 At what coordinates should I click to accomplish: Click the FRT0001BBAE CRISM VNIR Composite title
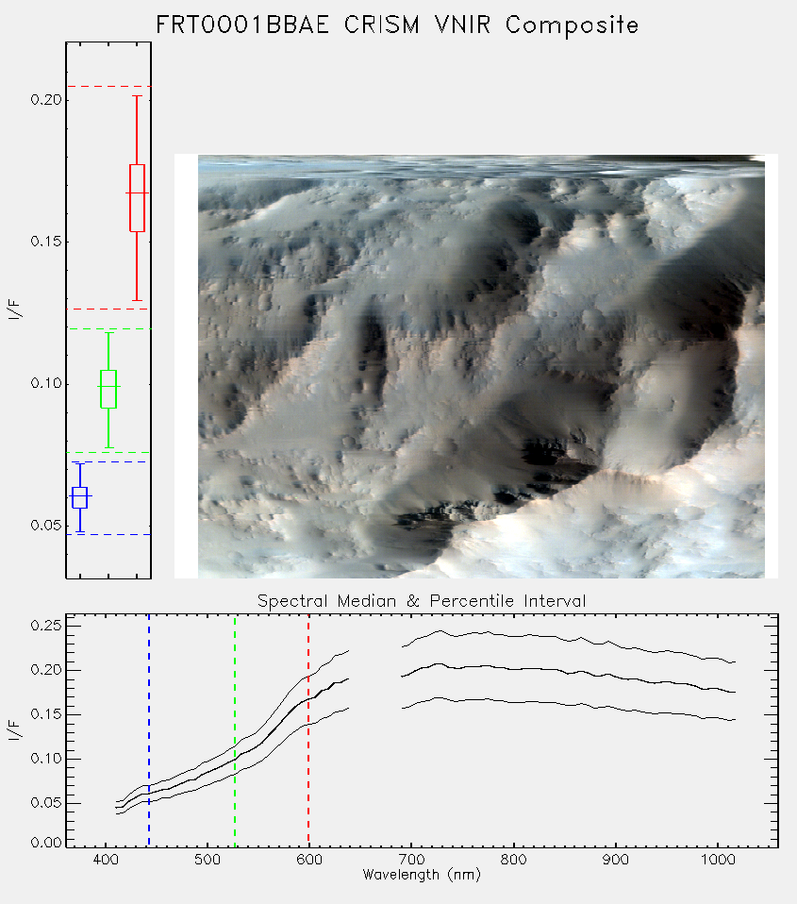(x=397, y=25)
